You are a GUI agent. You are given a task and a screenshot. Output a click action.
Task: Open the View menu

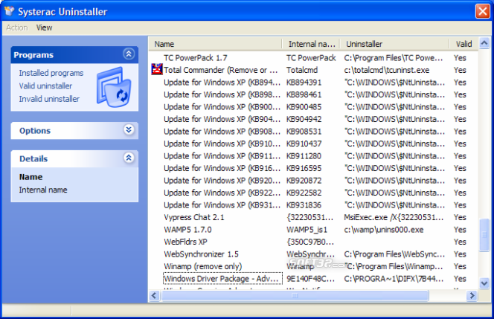click(44, 28)
